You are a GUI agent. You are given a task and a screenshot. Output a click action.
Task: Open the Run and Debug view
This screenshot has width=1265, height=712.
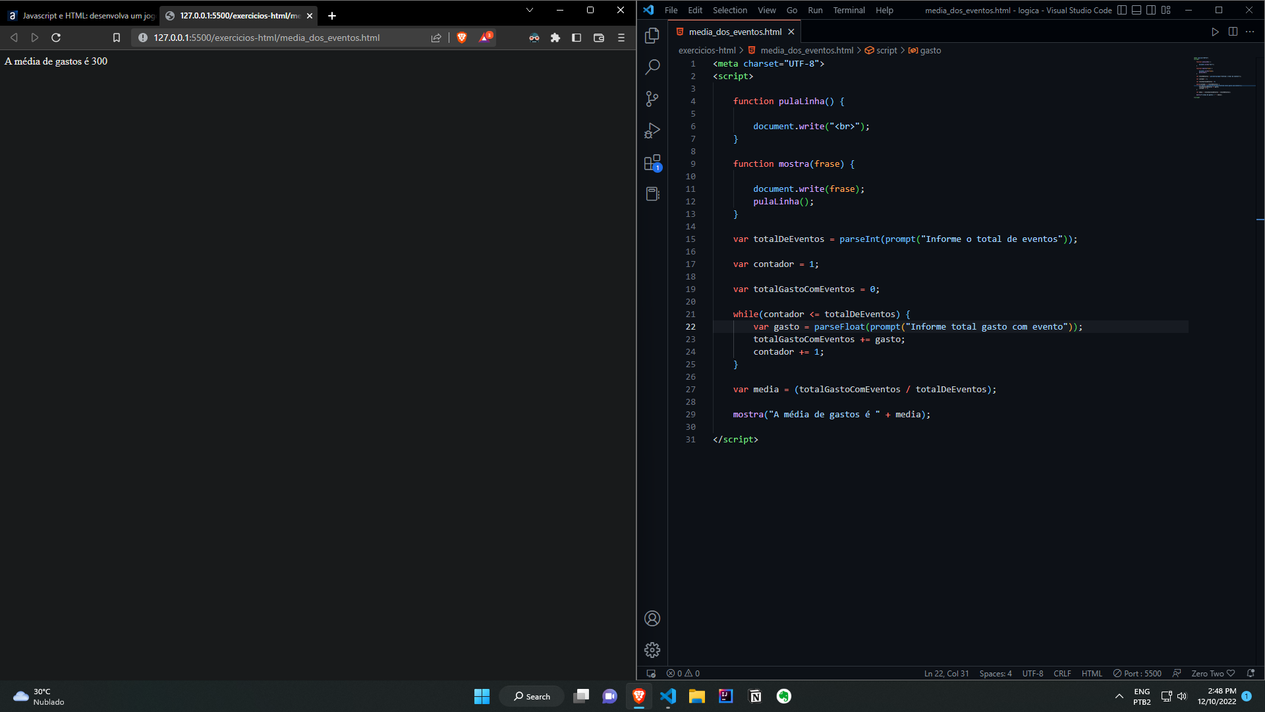[652, 131]
